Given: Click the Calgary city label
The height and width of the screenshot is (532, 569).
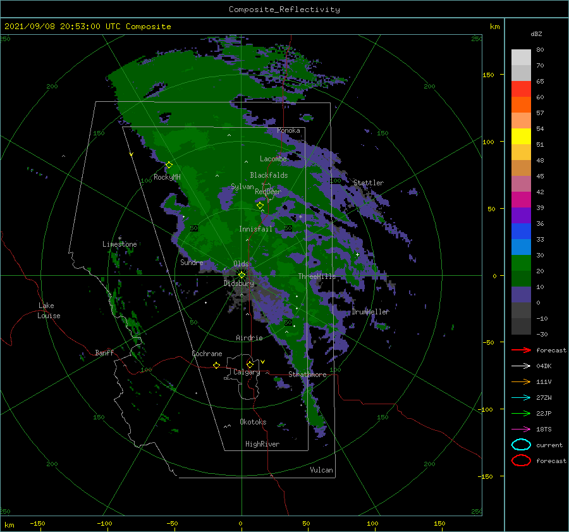Looking at the screenshot, I should tap(247, 372).
